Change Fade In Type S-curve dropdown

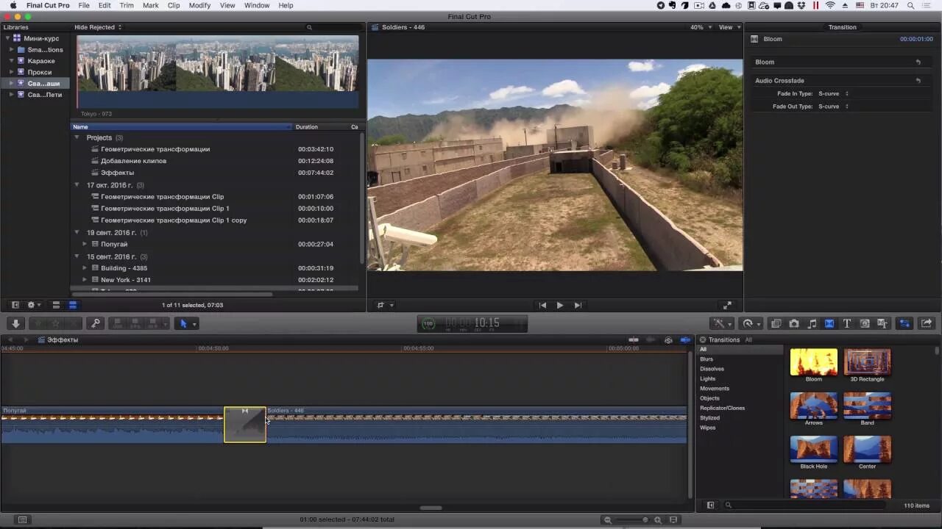point(833,94)
